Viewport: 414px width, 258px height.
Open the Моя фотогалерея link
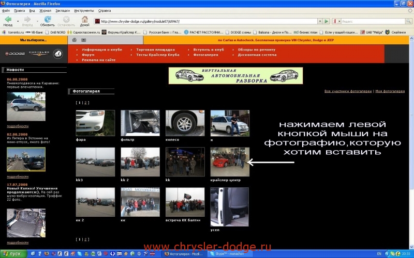(x=390, y=91)
